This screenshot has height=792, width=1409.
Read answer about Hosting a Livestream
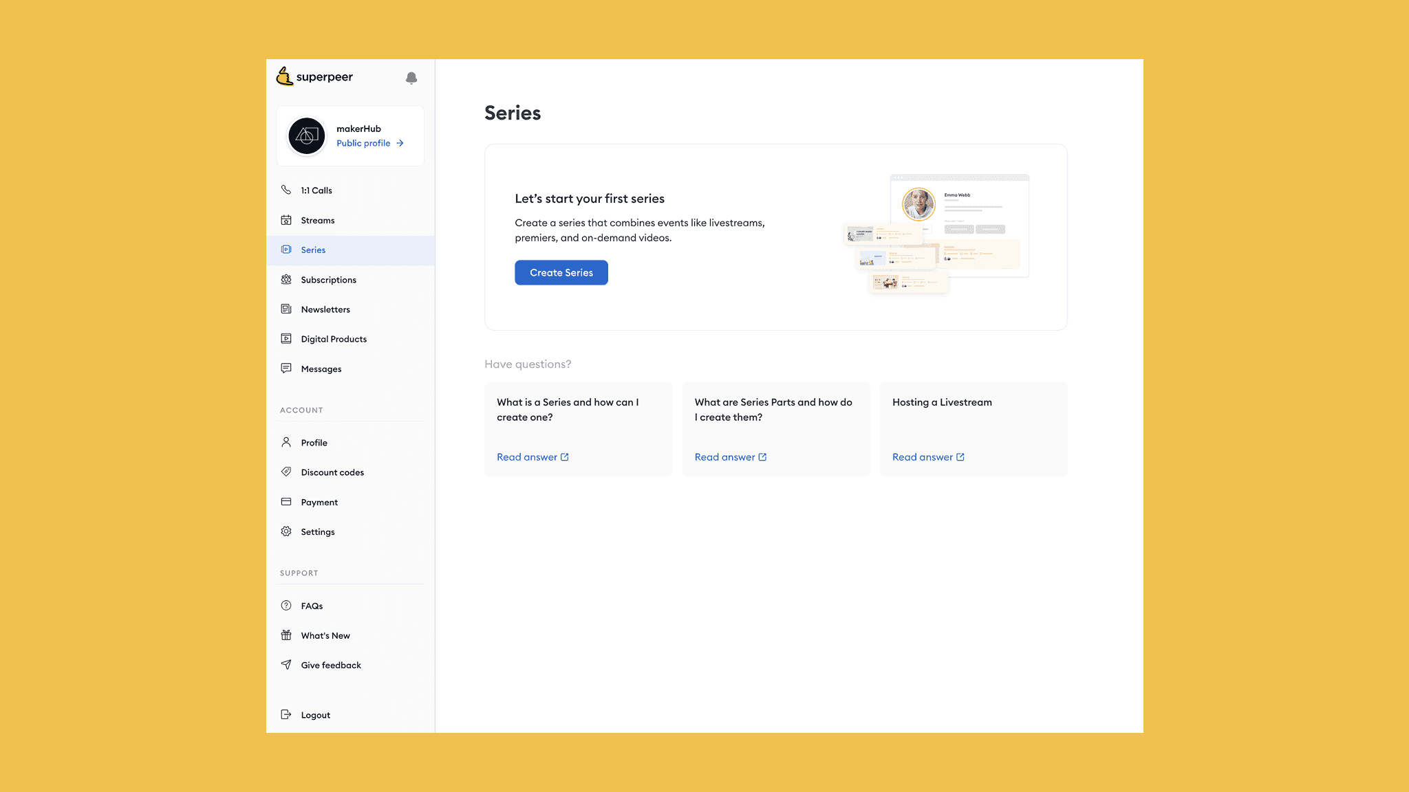click(928, 457)
